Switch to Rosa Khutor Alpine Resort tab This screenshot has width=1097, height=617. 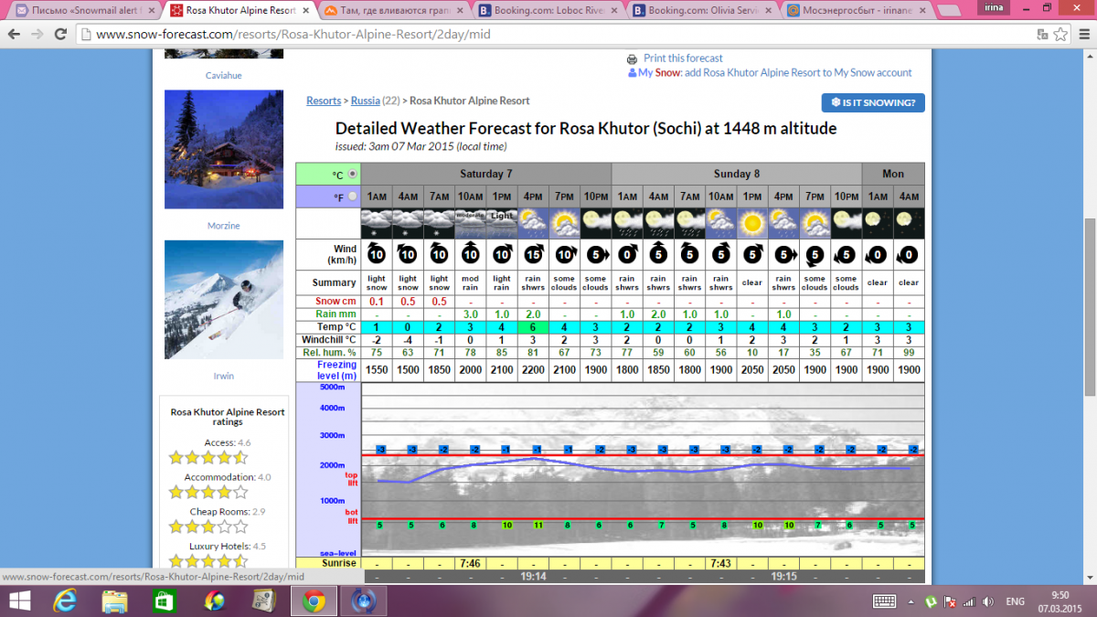click(x=240, y=10)
